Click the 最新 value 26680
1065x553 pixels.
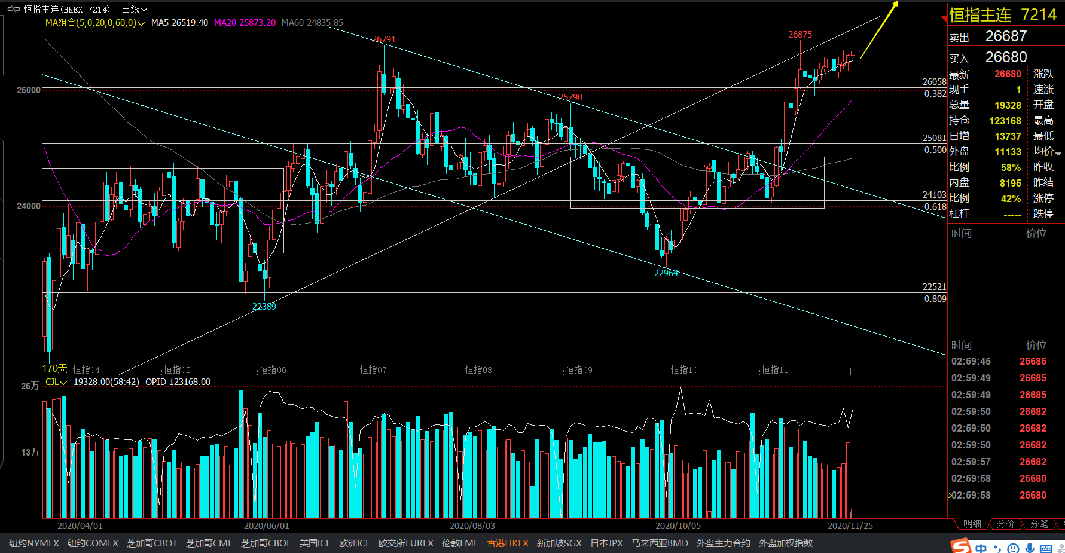tap(1008, 74)
